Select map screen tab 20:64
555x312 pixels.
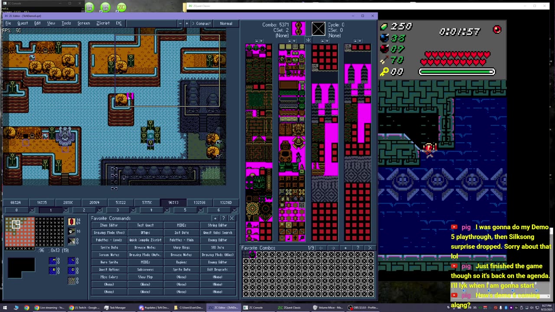pyautogui.click(x=94, y=202)
